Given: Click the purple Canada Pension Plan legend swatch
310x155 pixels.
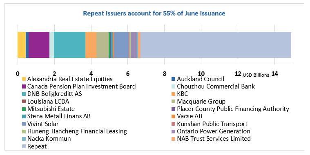Looking at the screenshot, I should click(x=24, y=87).
